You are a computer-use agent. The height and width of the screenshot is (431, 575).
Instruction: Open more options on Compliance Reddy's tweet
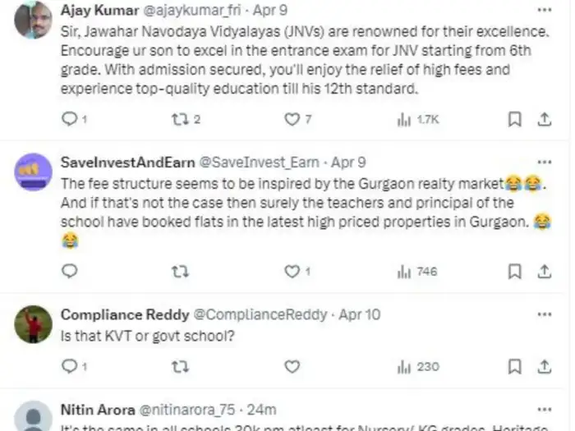[544, 314]
